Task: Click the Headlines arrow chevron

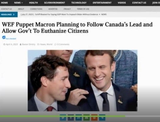Action: click(14, 14)
